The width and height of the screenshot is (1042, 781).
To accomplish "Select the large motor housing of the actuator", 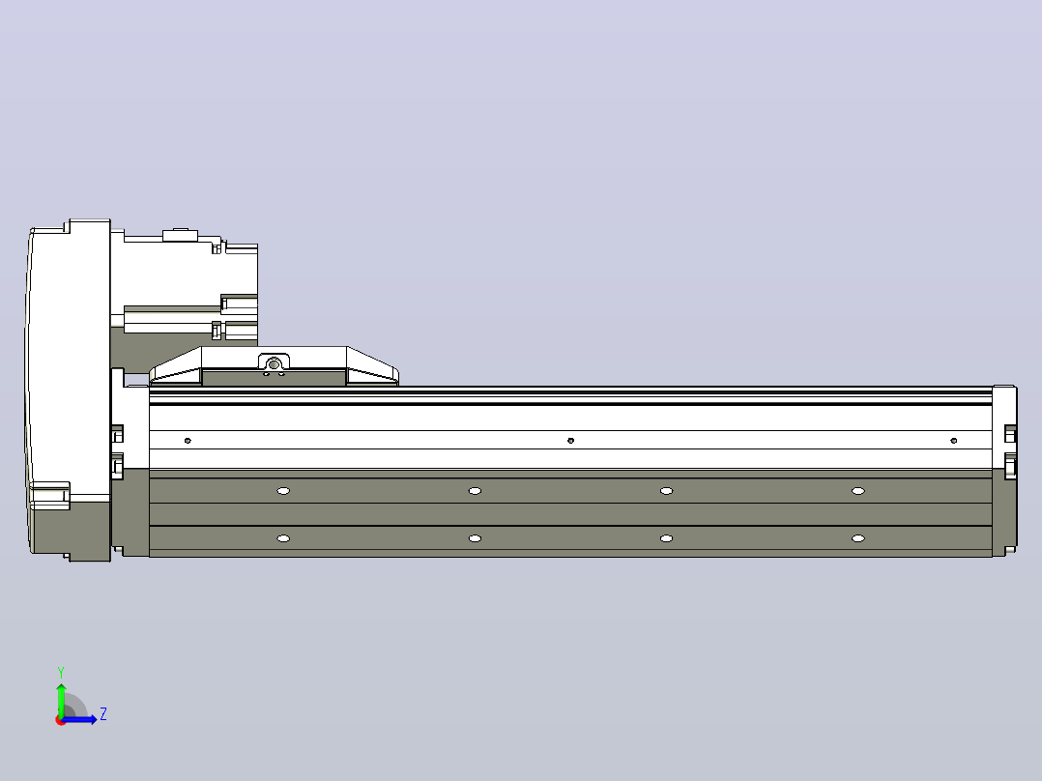I will [x=70, y=390].
